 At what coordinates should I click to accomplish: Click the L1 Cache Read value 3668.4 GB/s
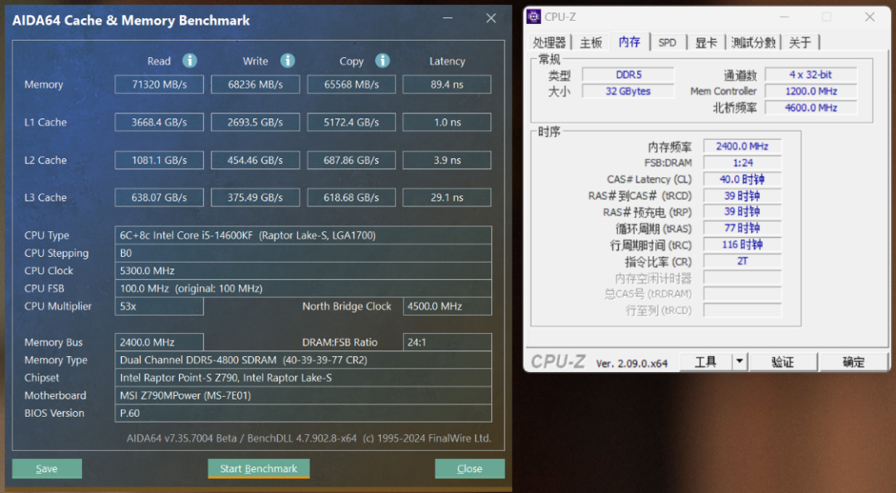coord(158,122)
